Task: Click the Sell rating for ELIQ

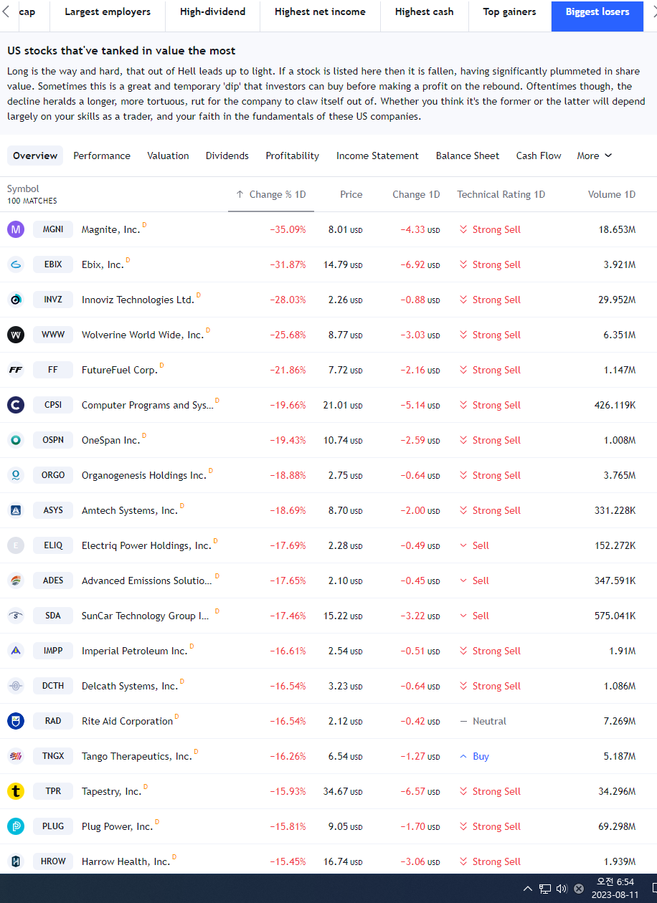Action: (x=474, y=545)
